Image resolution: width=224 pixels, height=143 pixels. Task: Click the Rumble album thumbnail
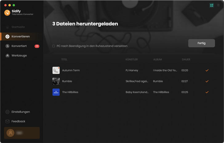point(56,81)
